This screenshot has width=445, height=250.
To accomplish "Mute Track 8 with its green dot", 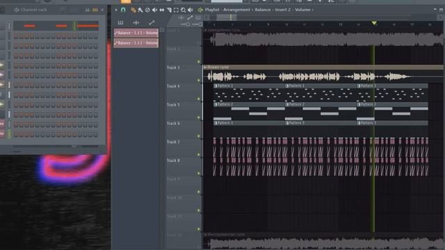I will [x=199, y=173].
